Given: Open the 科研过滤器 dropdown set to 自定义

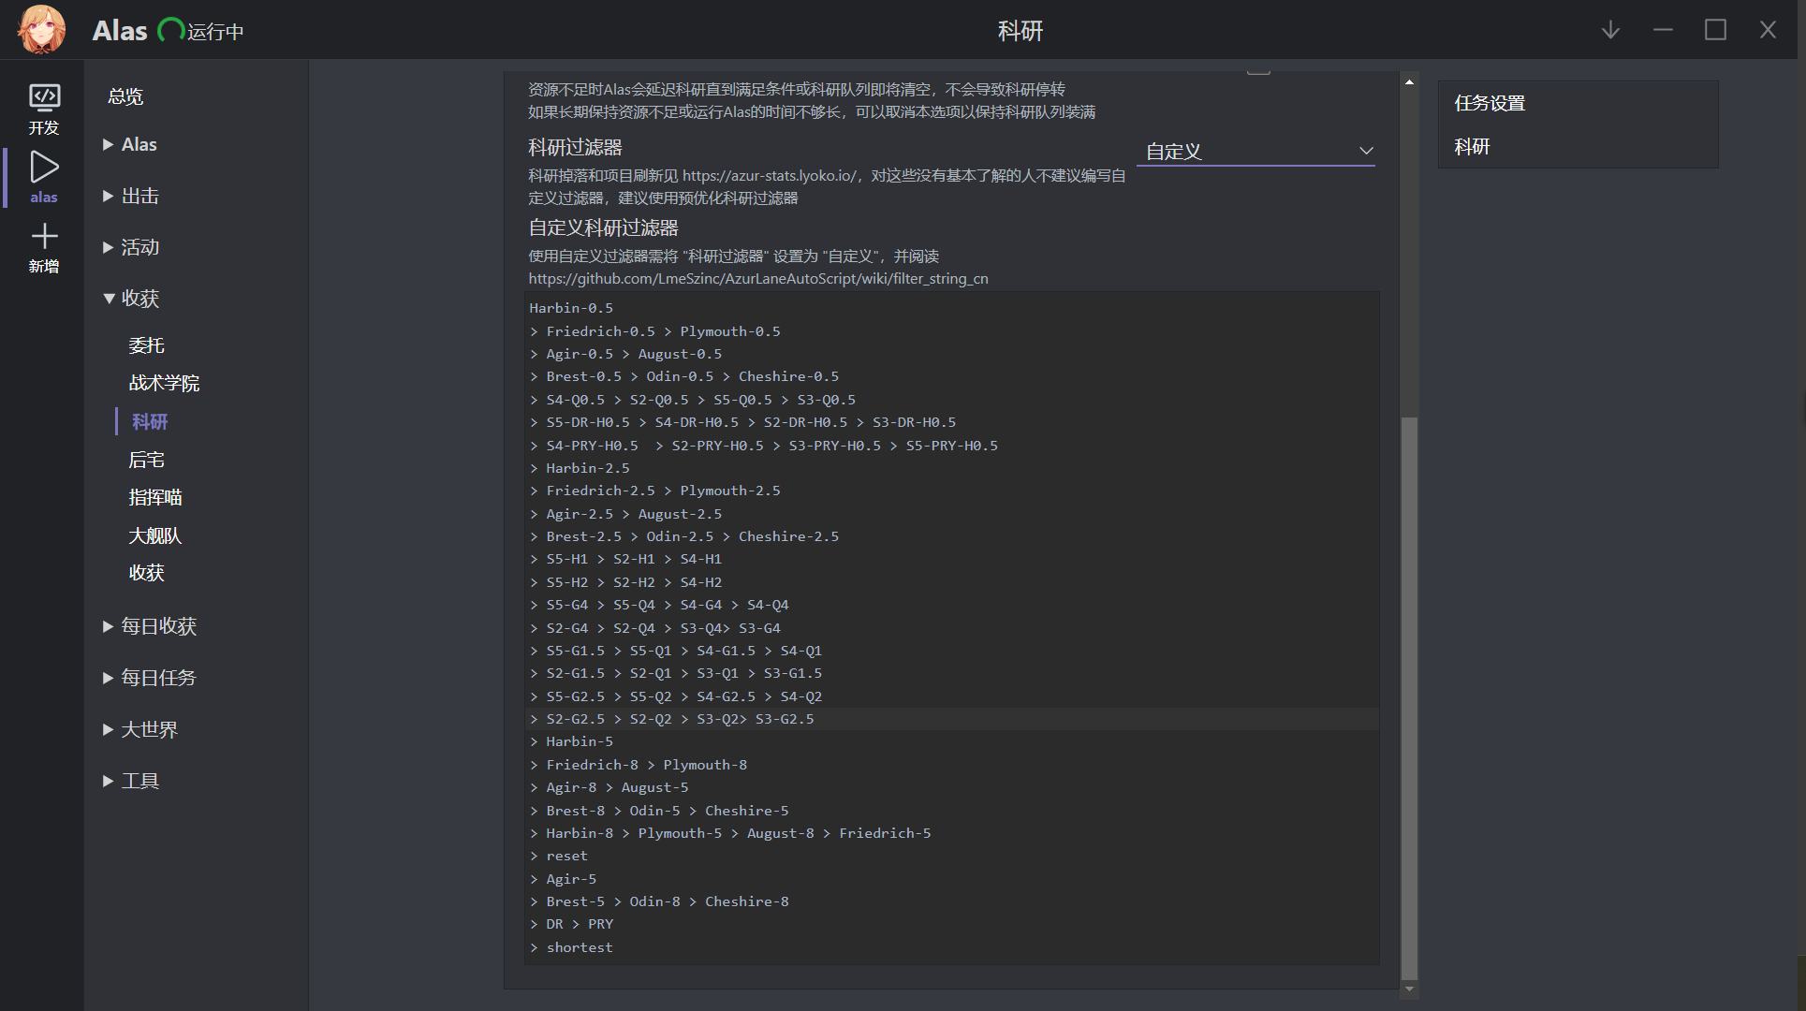Looking at the screenshot, I should pos(1255,151).
